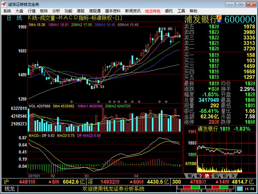Screen dimensions: 258x194
Task: Open the 帮助 menu
Action: (193, 11)
